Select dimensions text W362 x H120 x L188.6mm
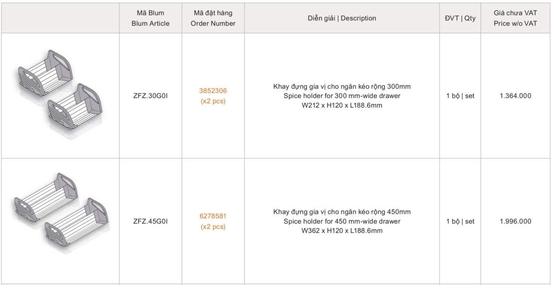The image size is (552, 285). pyautogui.click(x=342, y=230)
